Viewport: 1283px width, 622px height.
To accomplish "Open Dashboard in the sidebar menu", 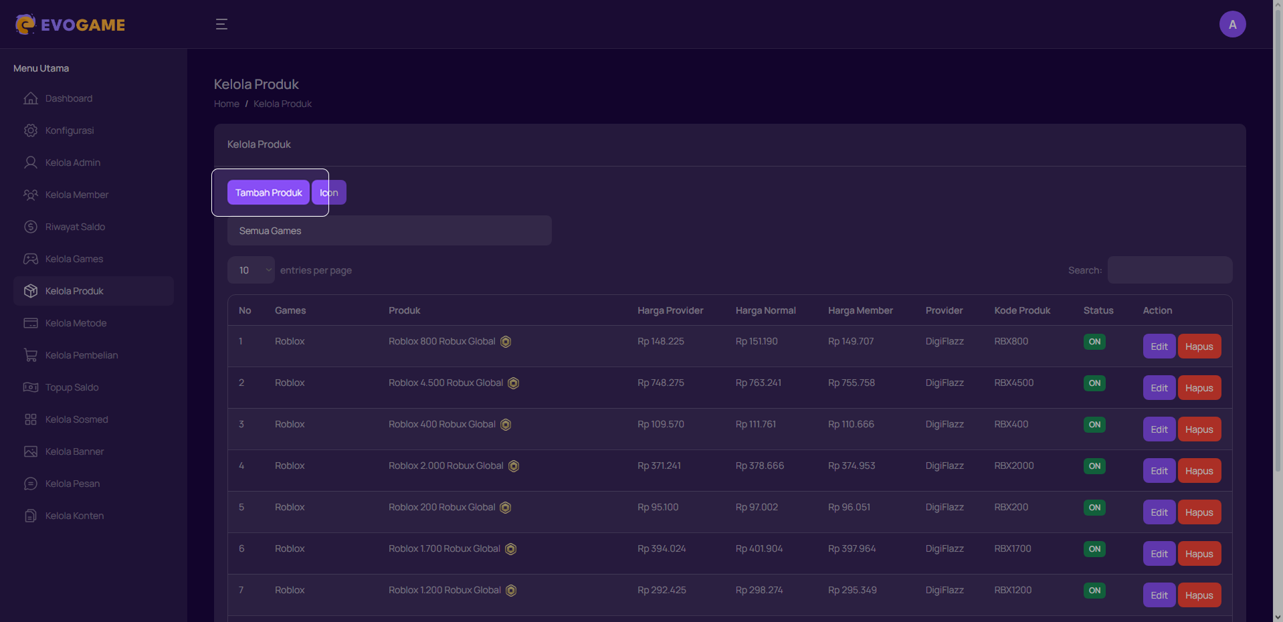I will pyautogui.click(x=94, y=98).
